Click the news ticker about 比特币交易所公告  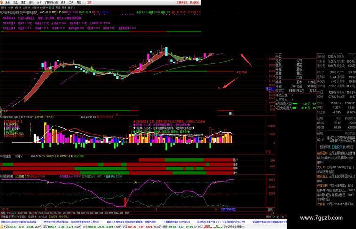72,221
